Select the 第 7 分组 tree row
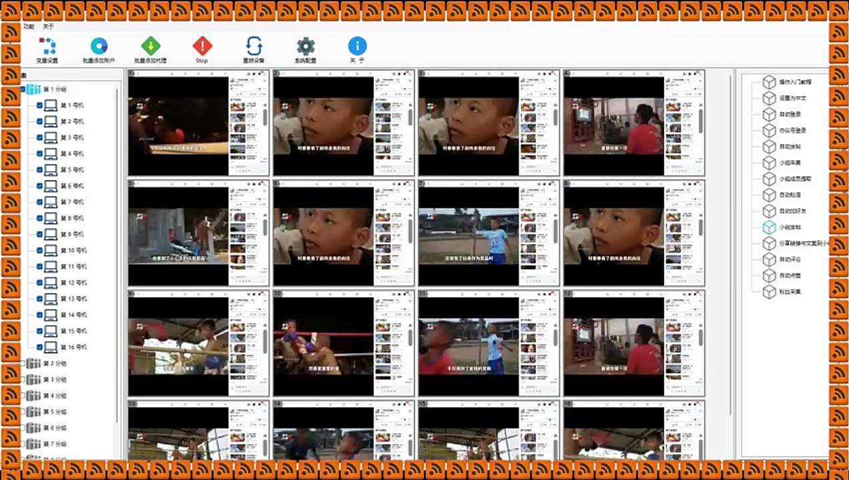Viewport: 849px width, 480px height. 55,443
